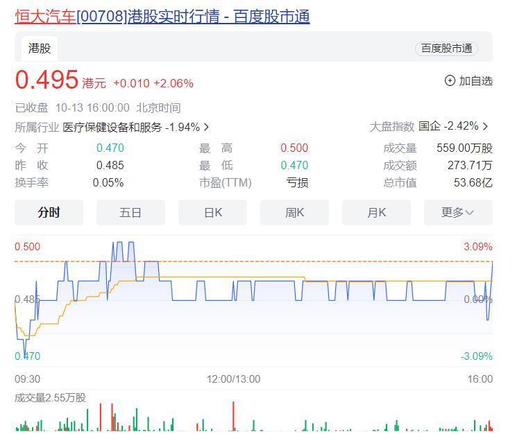Click the 最低 value 0.470
Image resolution: width=524 pixels, height=443 pixels.
pyautogui.click(x=294, y=165)
